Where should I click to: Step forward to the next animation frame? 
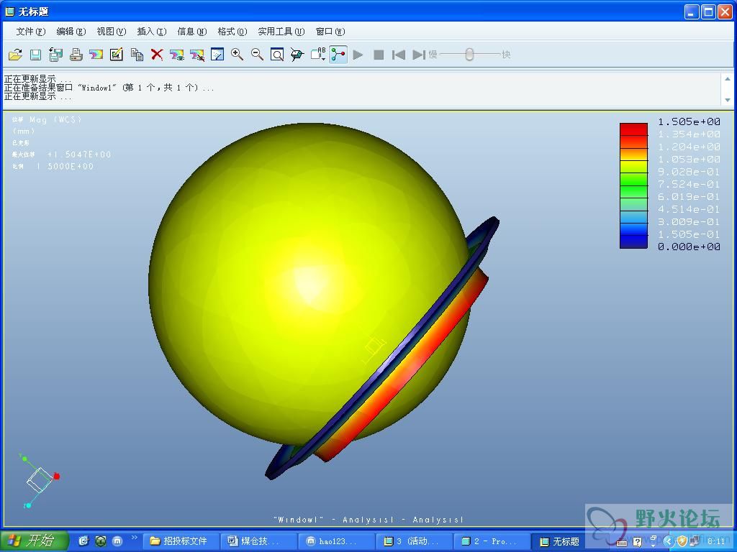coord(419,55)
